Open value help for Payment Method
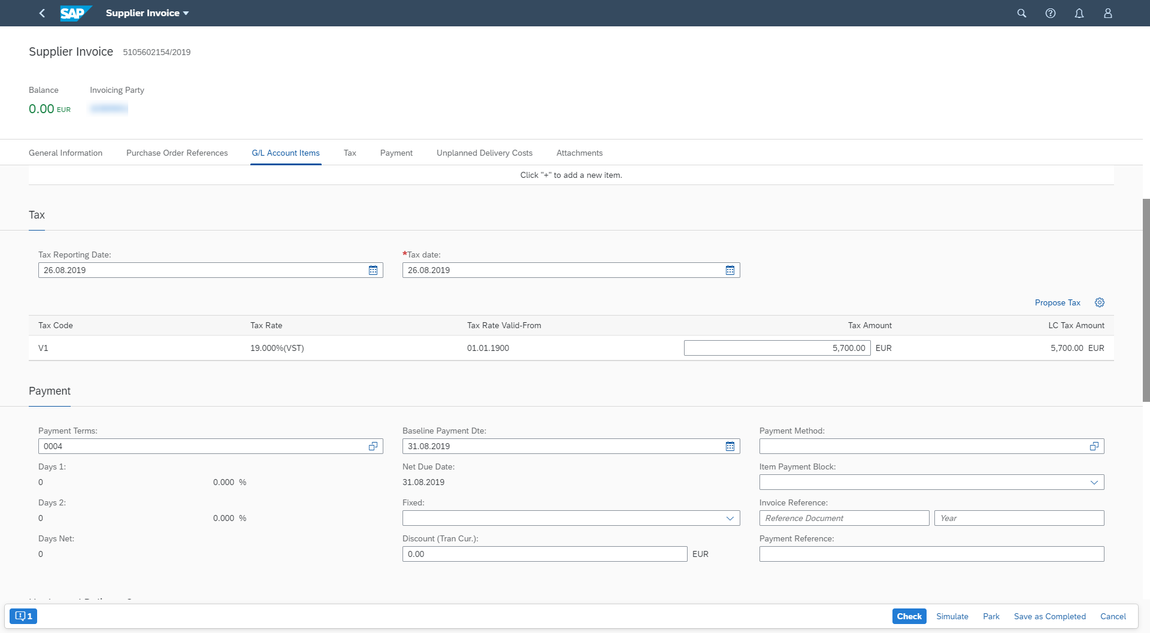 click(x=1094, y=446)
